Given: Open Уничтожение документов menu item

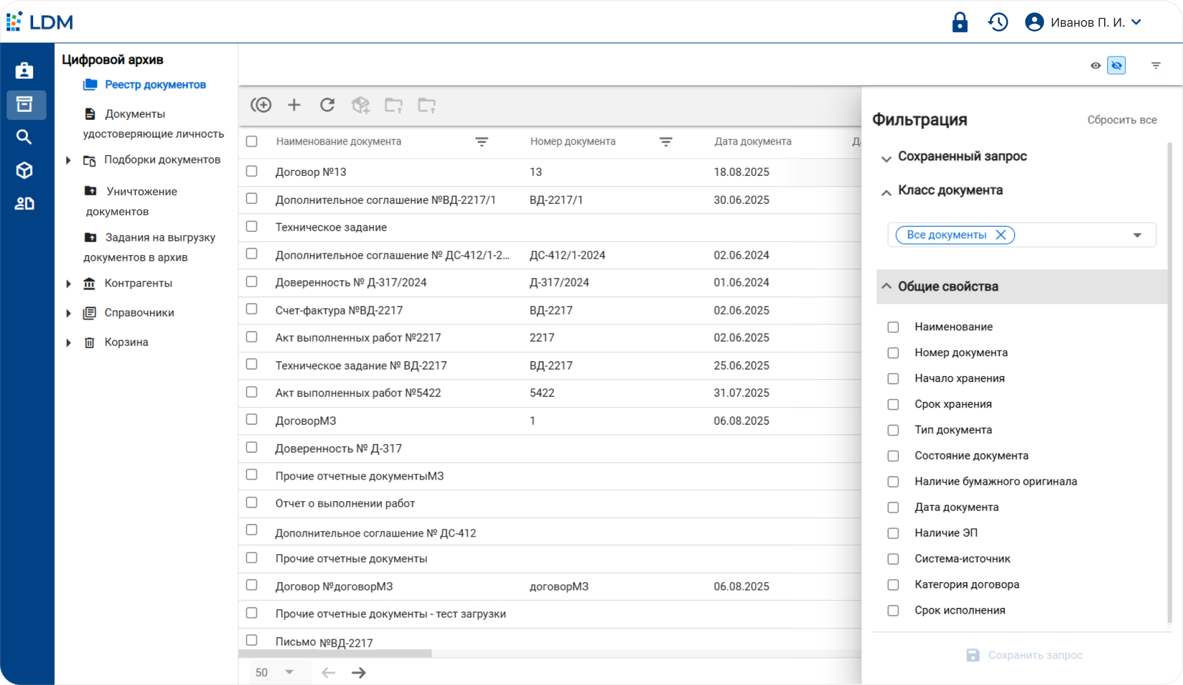Looking at the screenshot, I should coord(141,192).
